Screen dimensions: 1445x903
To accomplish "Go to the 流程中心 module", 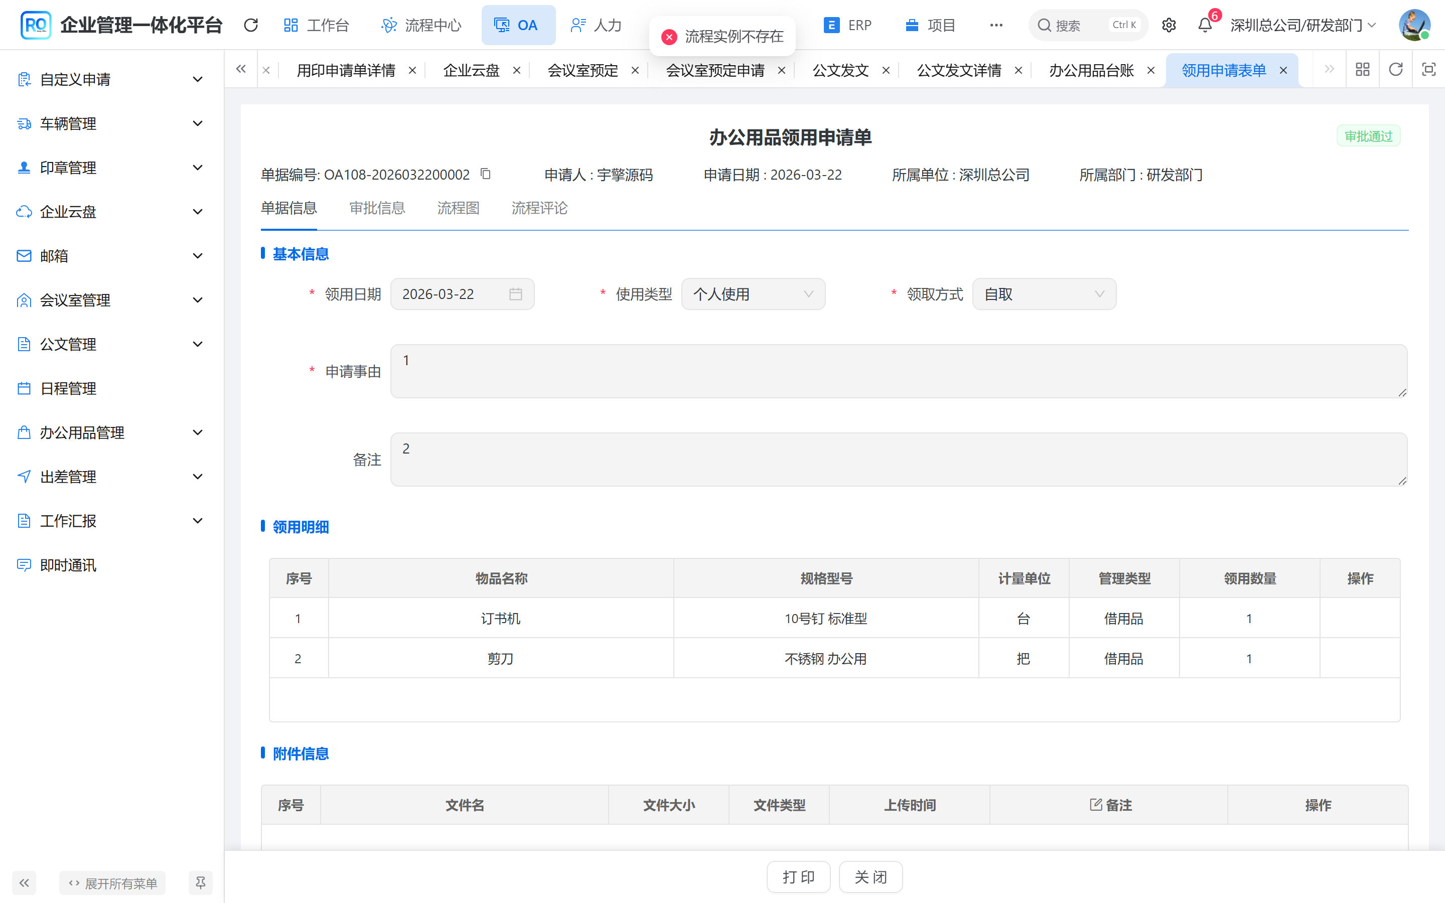I will [x=421, y=25].
